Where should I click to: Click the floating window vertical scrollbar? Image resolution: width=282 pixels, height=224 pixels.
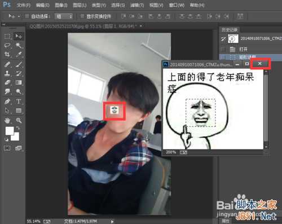pyautogui.click(x=266, y=109)
